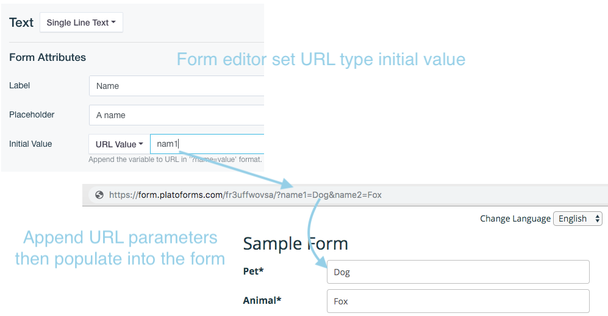Open the English language selector
The height and width of the screenshot is (316, 608).
577,219
